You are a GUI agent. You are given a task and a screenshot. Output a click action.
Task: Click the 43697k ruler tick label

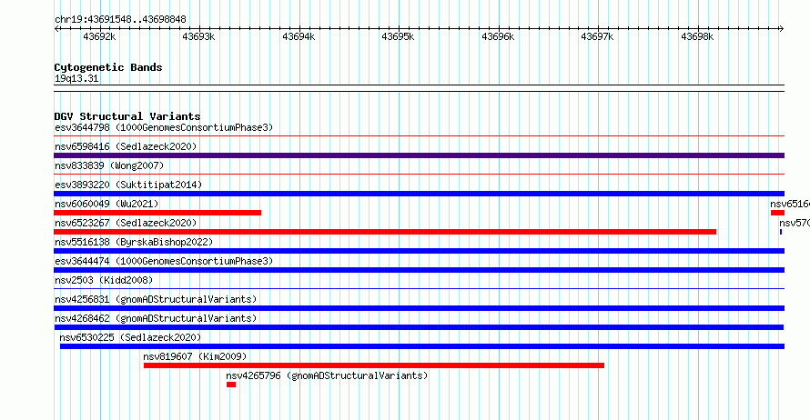(597, 37)
